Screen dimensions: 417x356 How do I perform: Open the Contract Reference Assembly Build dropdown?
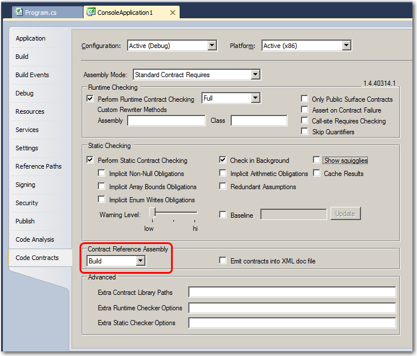[140, 261]
